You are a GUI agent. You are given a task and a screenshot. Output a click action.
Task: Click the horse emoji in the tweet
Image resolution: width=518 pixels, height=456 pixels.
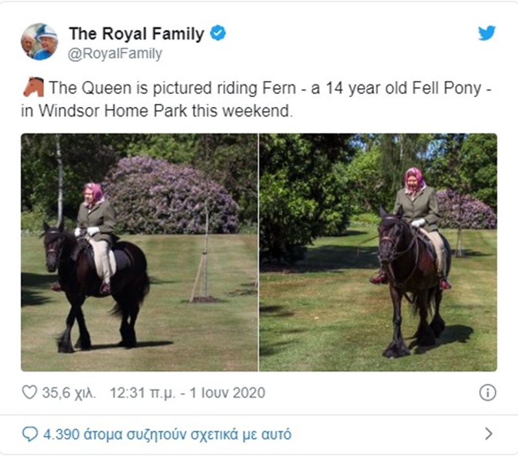coord(34,88)
